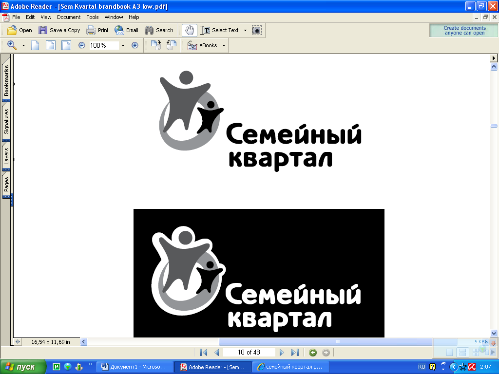Activate the Snapshot camera tool

tap(256, 30)
